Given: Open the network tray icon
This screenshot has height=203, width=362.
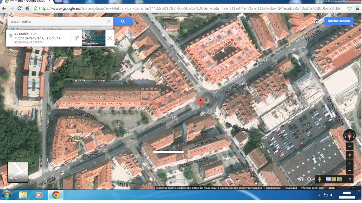Looking at the screenshot, I should click(326, 195).
